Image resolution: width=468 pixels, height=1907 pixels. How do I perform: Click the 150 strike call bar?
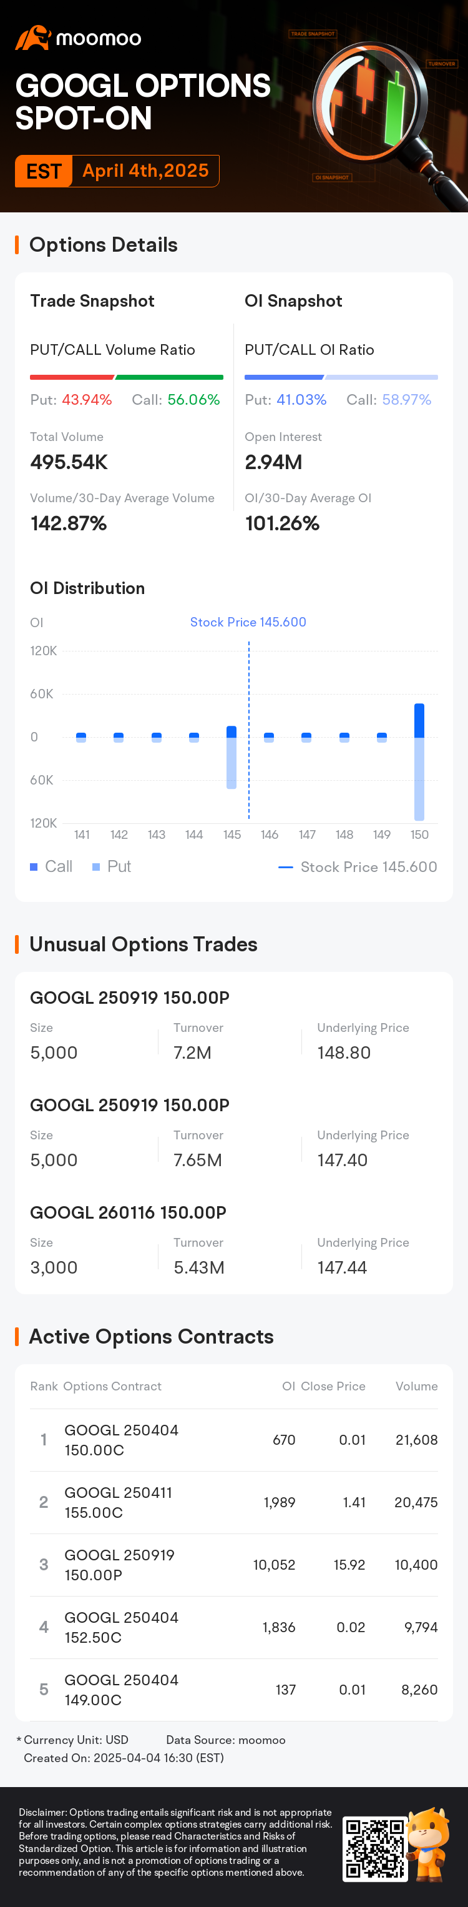pyautogui.click(x=419, y=720)
